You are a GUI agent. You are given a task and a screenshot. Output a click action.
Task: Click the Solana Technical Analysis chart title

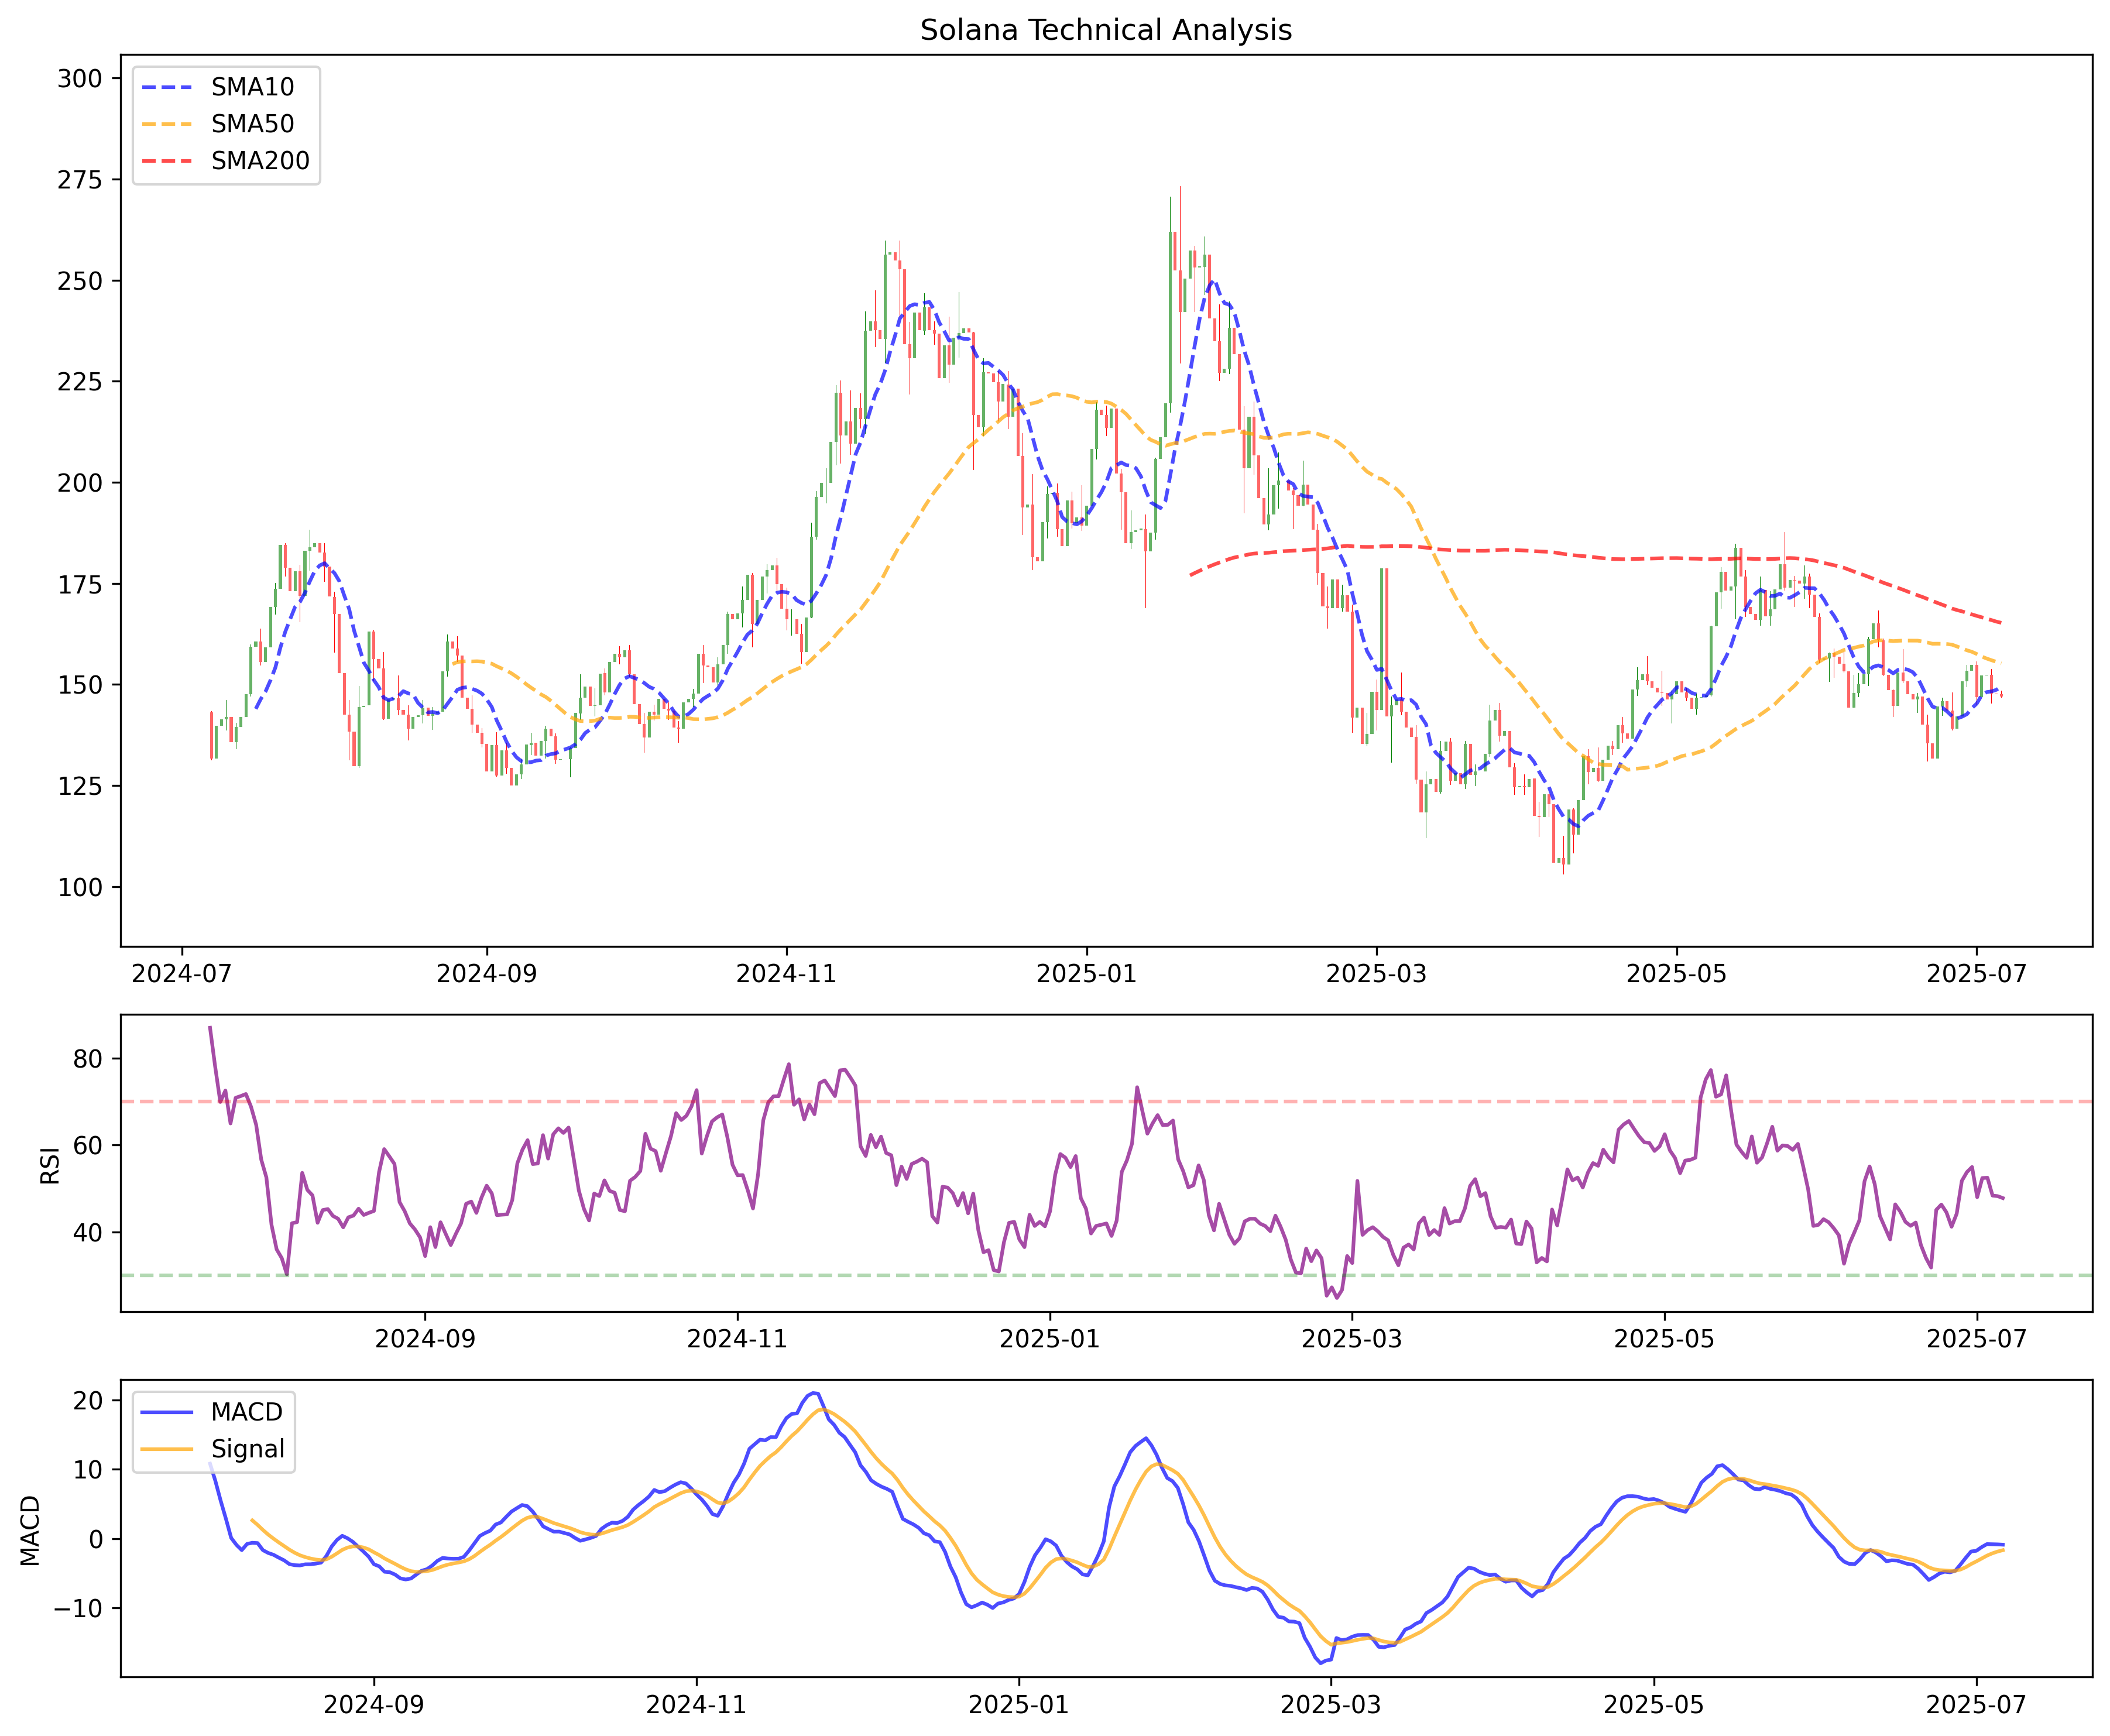tap(1105, 30)
